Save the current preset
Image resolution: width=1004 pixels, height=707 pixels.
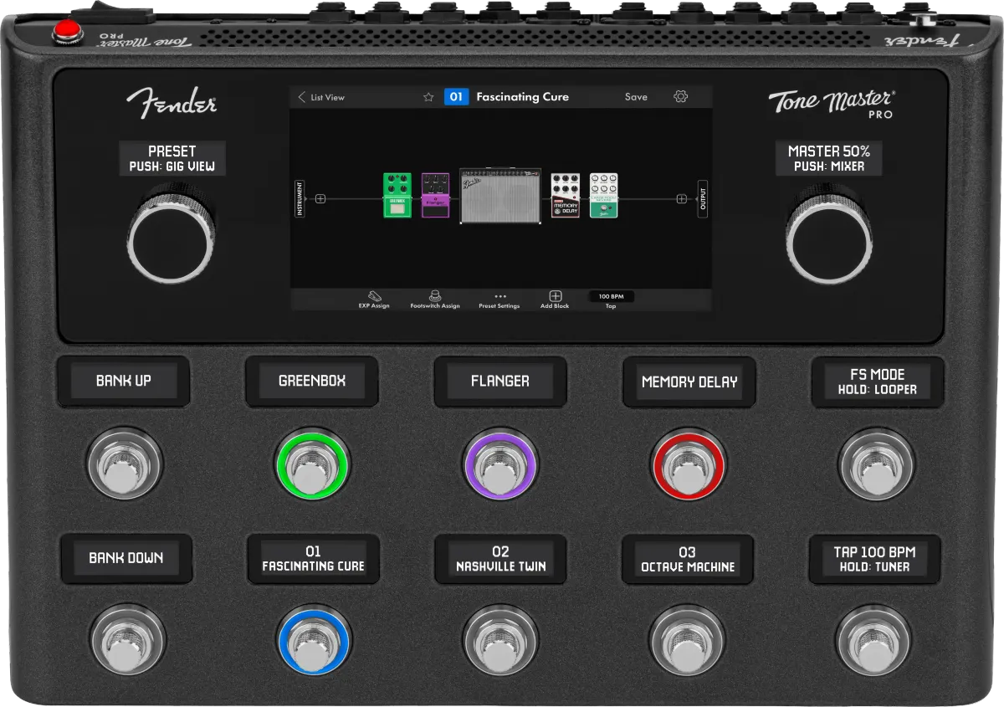coord(636,97)
